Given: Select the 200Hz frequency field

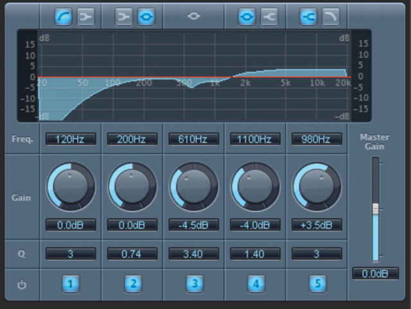Looking at the screenshot, I should (132, 139).
